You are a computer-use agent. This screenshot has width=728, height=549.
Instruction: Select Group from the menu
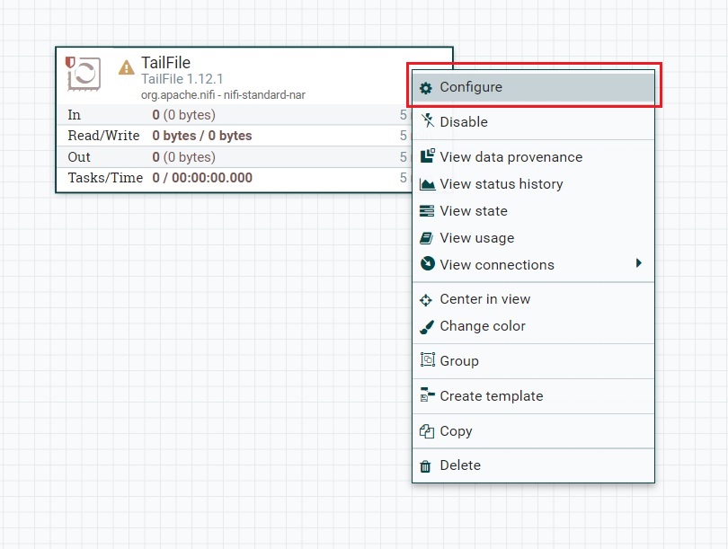(x=533, y=361)
